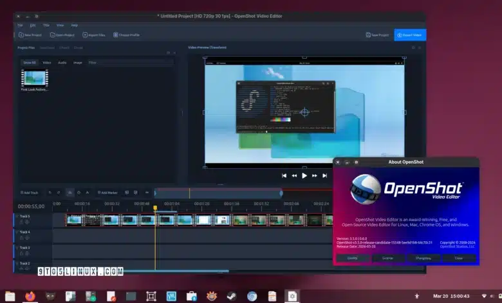
Task: Click the left zoom slider handle
Action: click(x=155, y=193)
